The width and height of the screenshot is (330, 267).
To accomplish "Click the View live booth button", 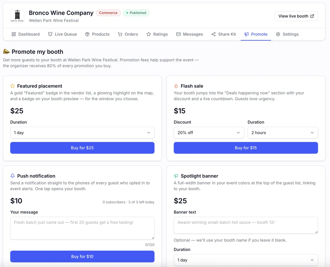I will 296,16.
